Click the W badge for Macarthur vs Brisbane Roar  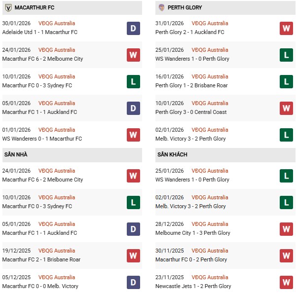(x=133, y=256)
